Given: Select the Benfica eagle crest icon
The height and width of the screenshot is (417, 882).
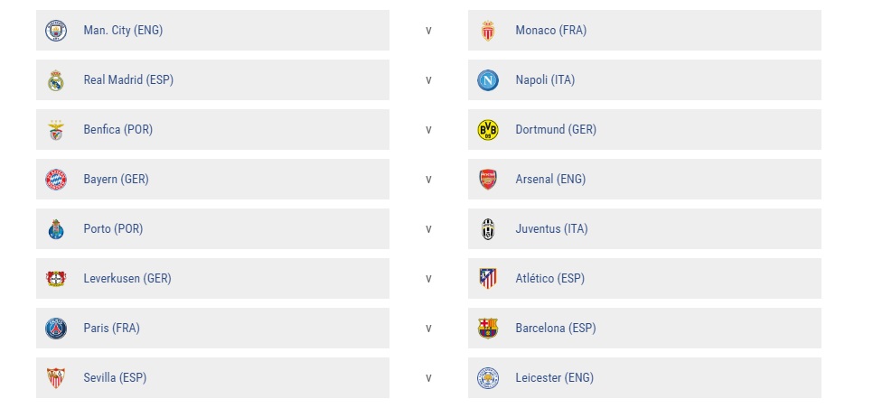Looking at the screenshot, I should click(56, 130).
